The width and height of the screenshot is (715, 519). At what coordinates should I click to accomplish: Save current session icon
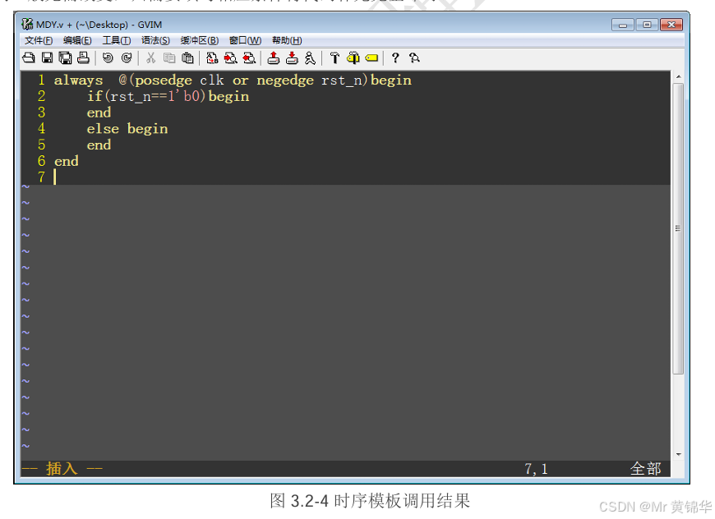(292, 57)
